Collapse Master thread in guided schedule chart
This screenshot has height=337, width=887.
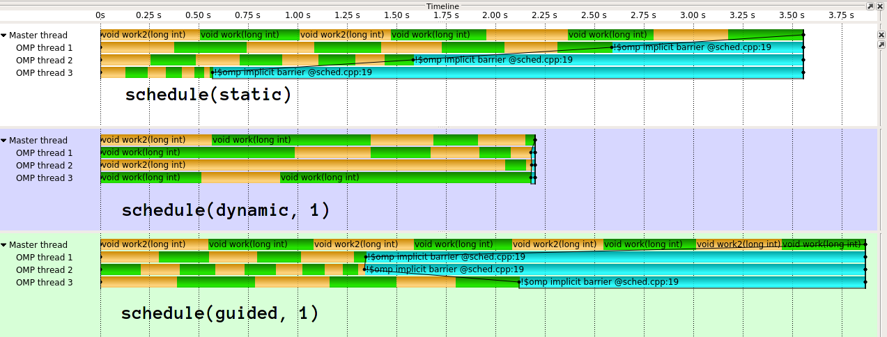[4, 245]
